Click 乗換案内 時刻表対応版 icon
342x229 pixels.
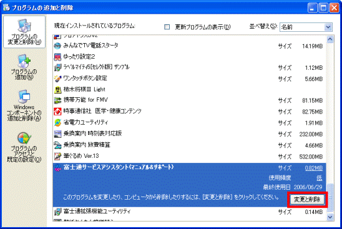(57, 134)
